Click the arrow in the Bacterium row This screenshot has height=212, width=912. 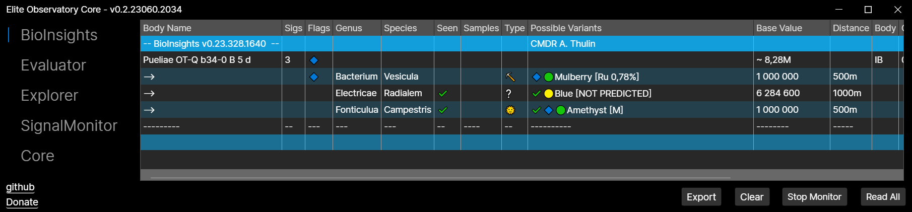(x=149, y=77)
